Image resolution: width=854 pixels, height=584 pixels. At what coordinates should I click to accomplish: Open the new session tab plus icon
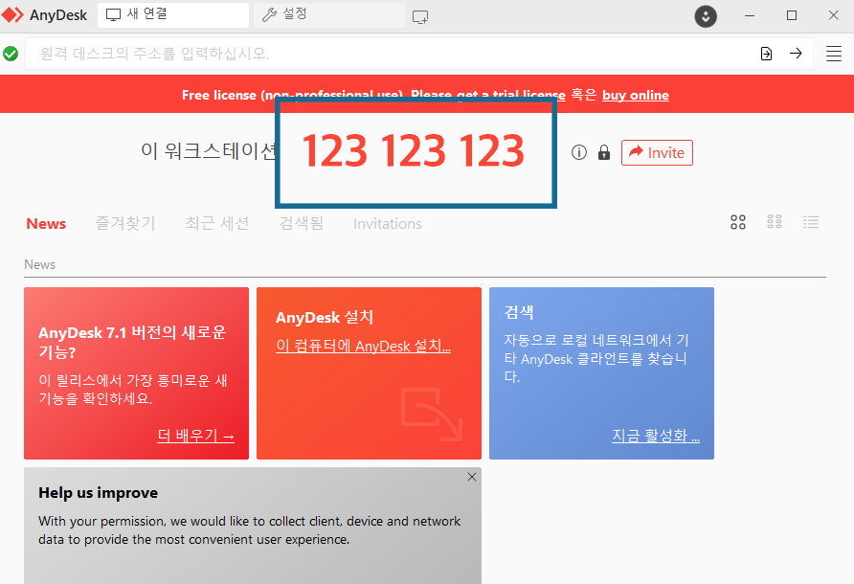coord(420,17)
